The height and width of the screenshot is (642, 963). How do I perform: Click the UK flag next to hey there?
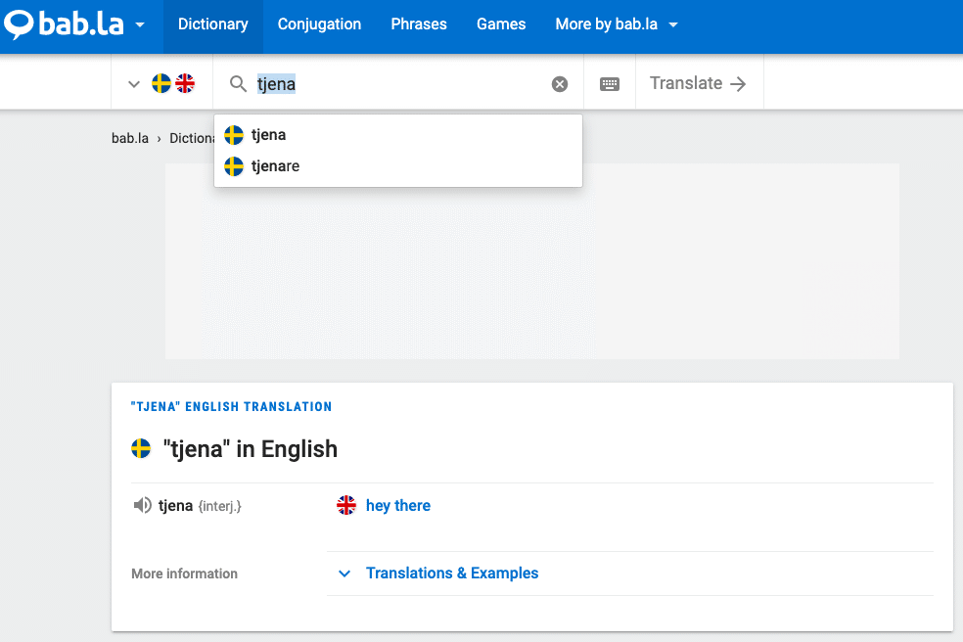click(346, 506)
